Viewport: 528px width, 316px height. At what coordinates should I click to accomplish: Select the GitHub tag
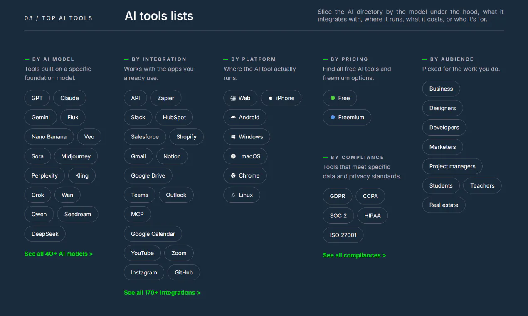tap(184, 273)
